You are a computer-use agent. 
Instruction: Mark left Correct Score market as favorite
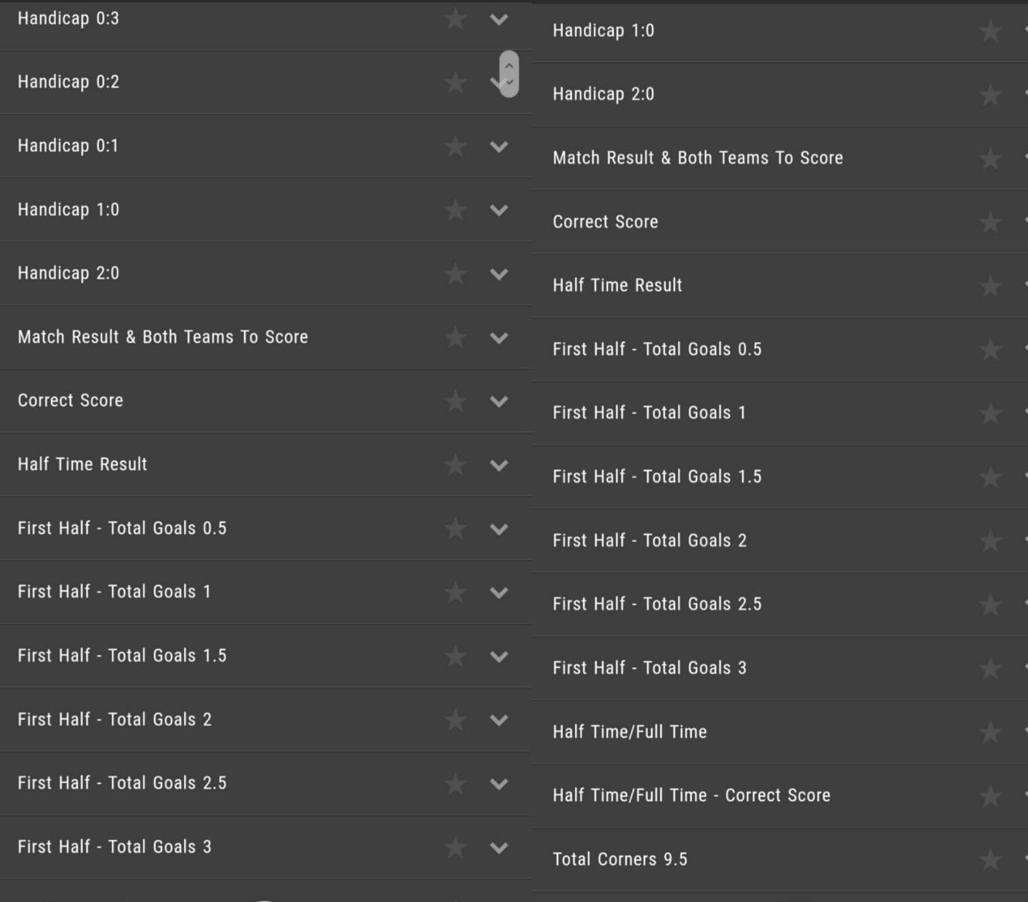pos(455,401)
